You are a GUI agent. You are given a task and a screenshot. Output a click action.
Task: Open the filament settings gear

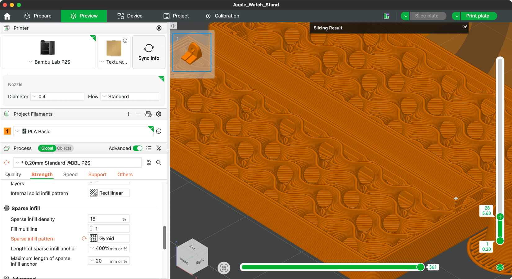pyautogui.click(x=159, y=114)
